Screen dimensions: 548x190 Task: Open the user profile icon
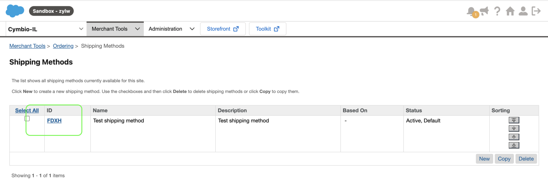pyautogui.click(x=523, y=11)
